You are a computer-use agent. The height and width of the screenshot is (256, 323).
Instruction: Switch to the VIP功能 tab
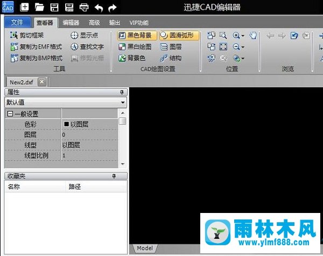pyautogui.click(x=139, y=23)
